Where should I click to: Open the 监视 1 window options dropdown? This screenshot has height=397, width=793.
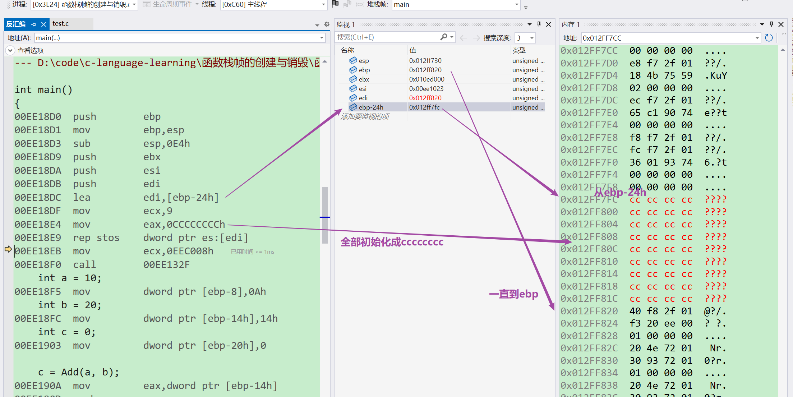pyautogui.click(x=529, y=24)
